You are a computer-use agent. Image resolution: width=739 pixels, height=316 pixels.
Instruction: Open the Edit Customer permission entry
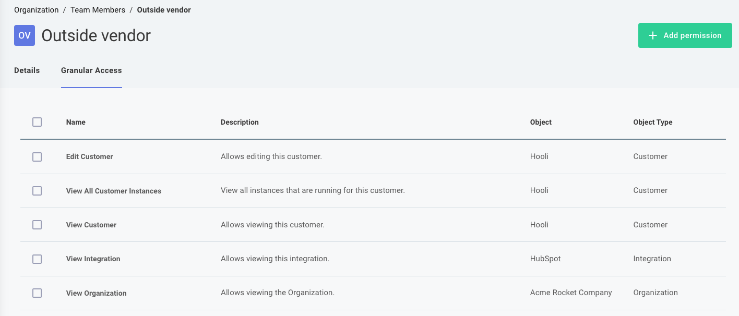(x=89, y=156)
